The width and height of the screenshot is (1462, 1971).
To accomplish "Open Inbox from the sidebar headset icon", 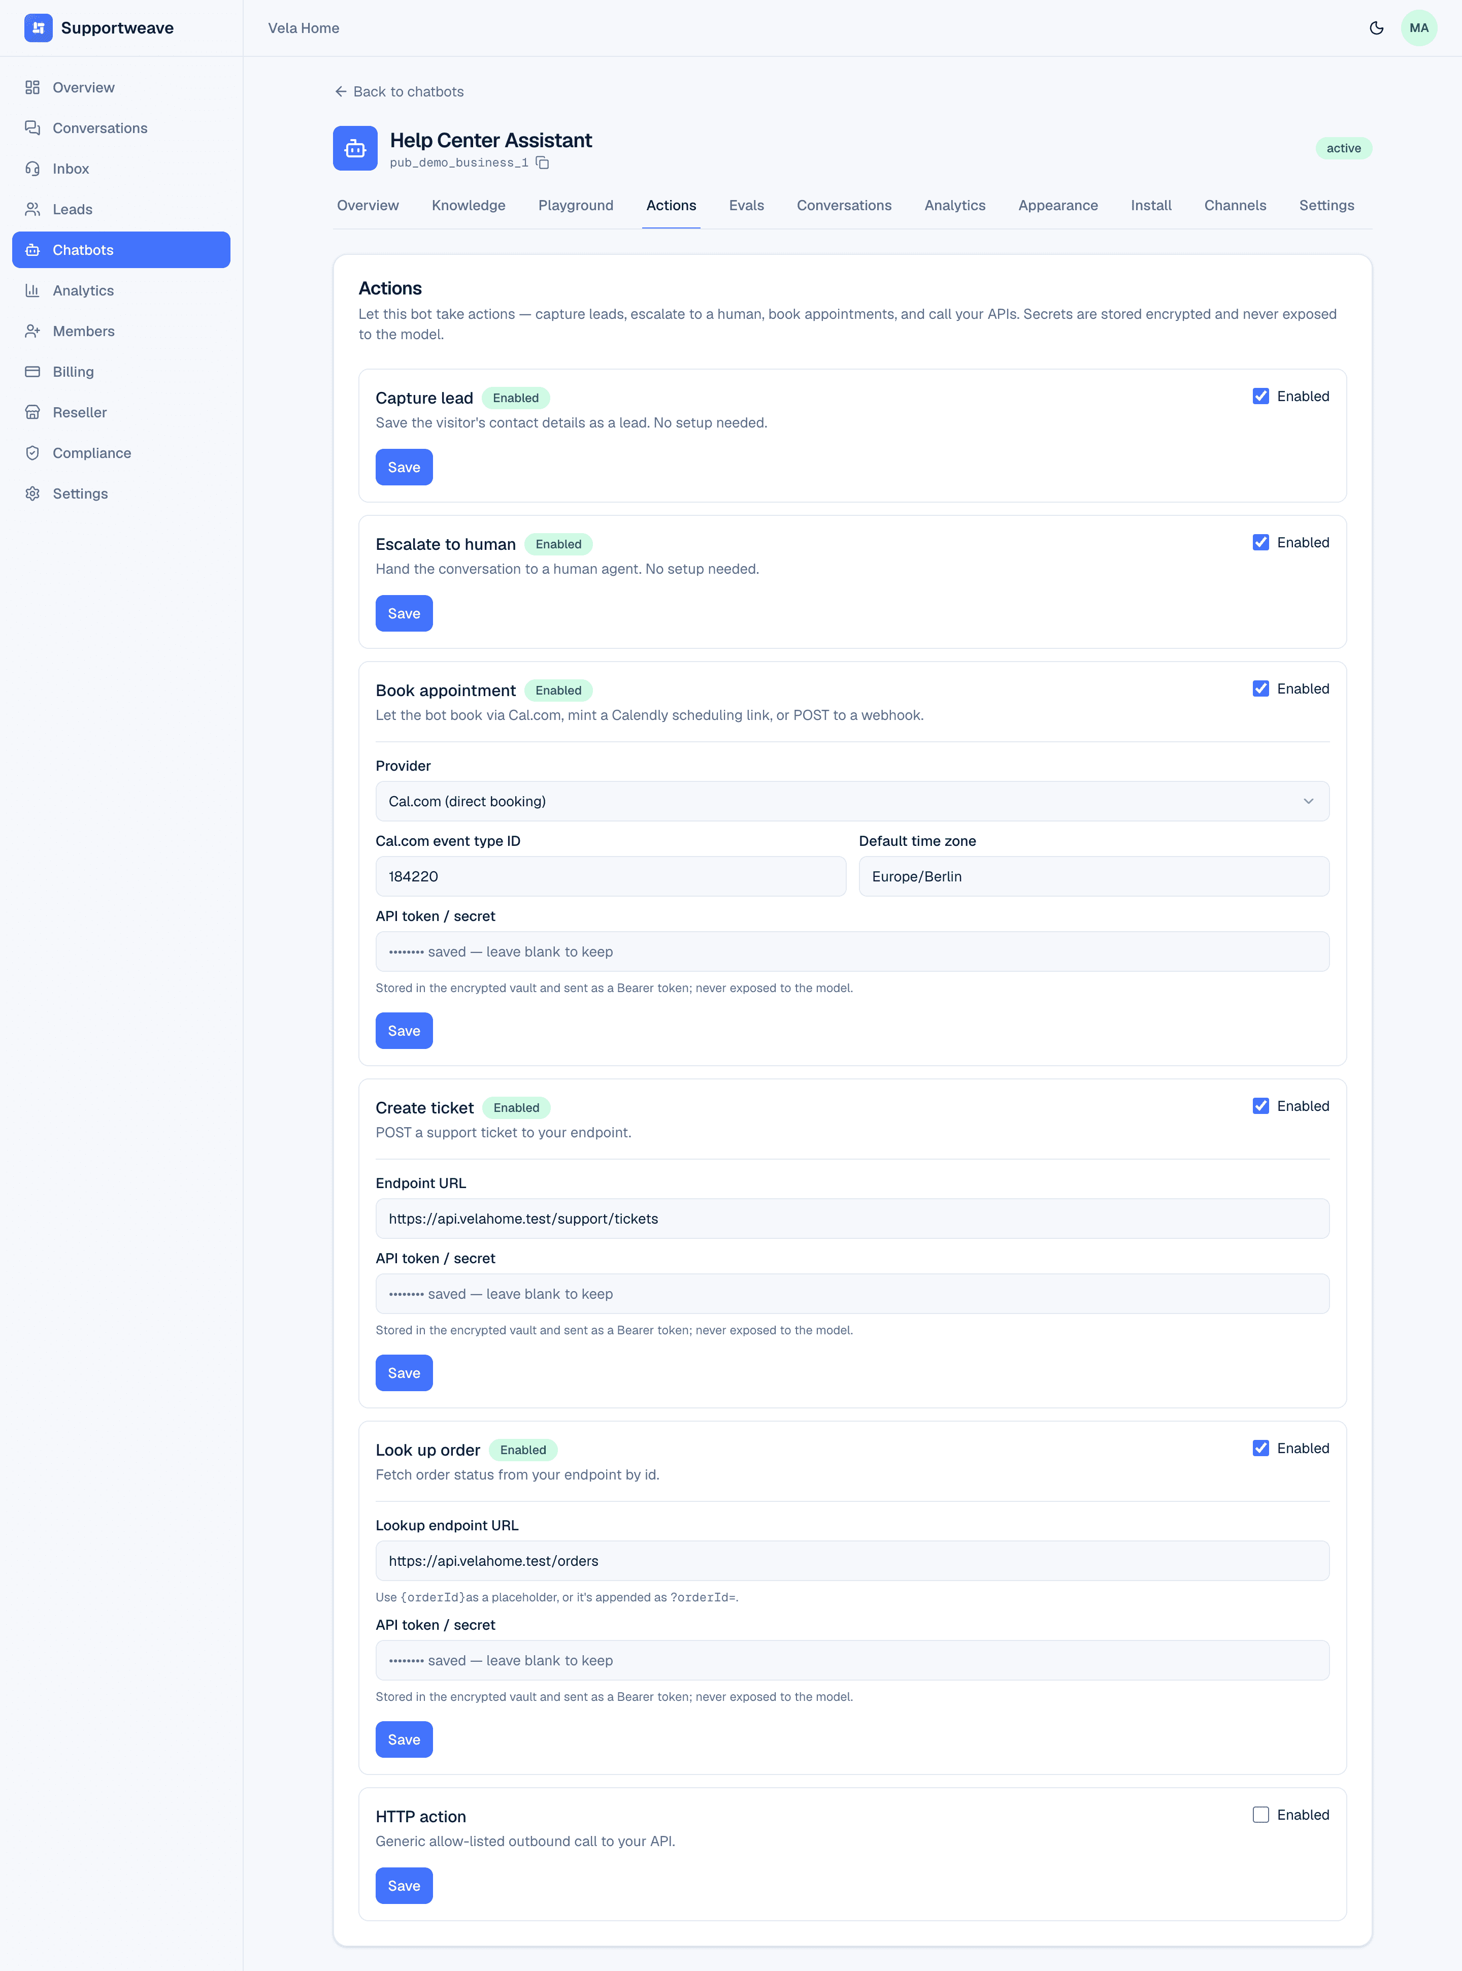I will [33, 169].
